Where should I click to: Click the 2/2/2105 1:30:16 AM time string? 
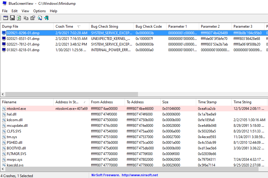[249, 120]
